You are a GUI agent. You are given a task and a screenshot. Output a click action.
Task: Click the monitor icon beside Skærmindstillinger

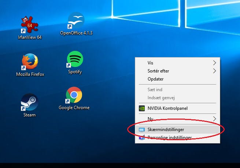coord(142,130)
